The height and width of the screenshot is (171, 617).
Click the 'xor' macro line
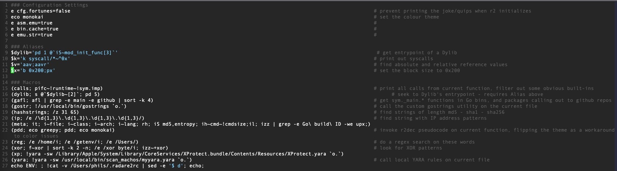click(90, 148)
